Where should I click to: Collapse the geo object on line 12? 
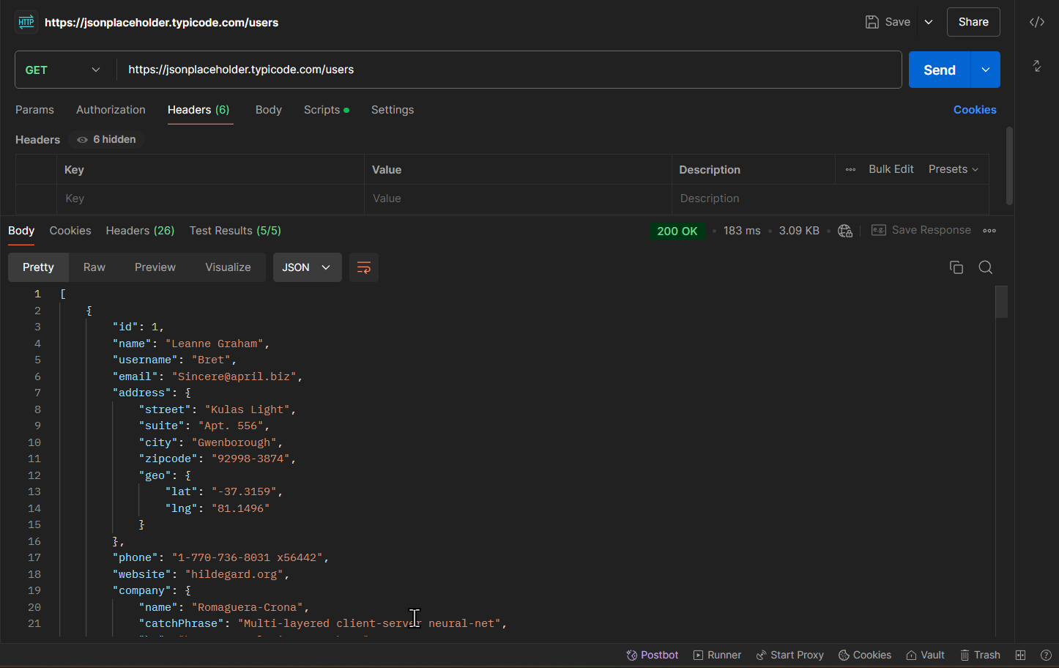click(187, 475)
